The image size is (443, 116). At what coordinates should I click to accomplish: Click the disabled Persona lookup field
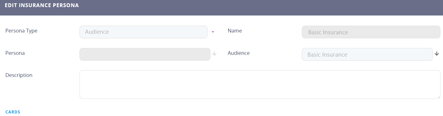click(145, 54)
